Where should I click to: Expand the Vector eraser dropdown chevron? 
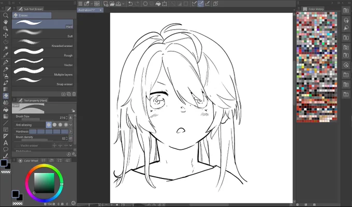point(71,146)
